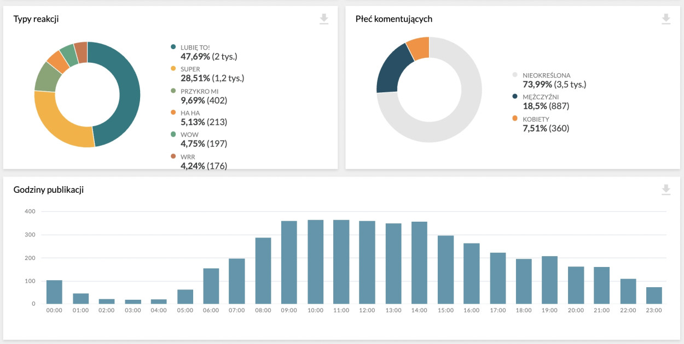The image size is (684, 344).
Task: Select the LUBIĘ TO! legend entry
Action: [x=195, y=47]
